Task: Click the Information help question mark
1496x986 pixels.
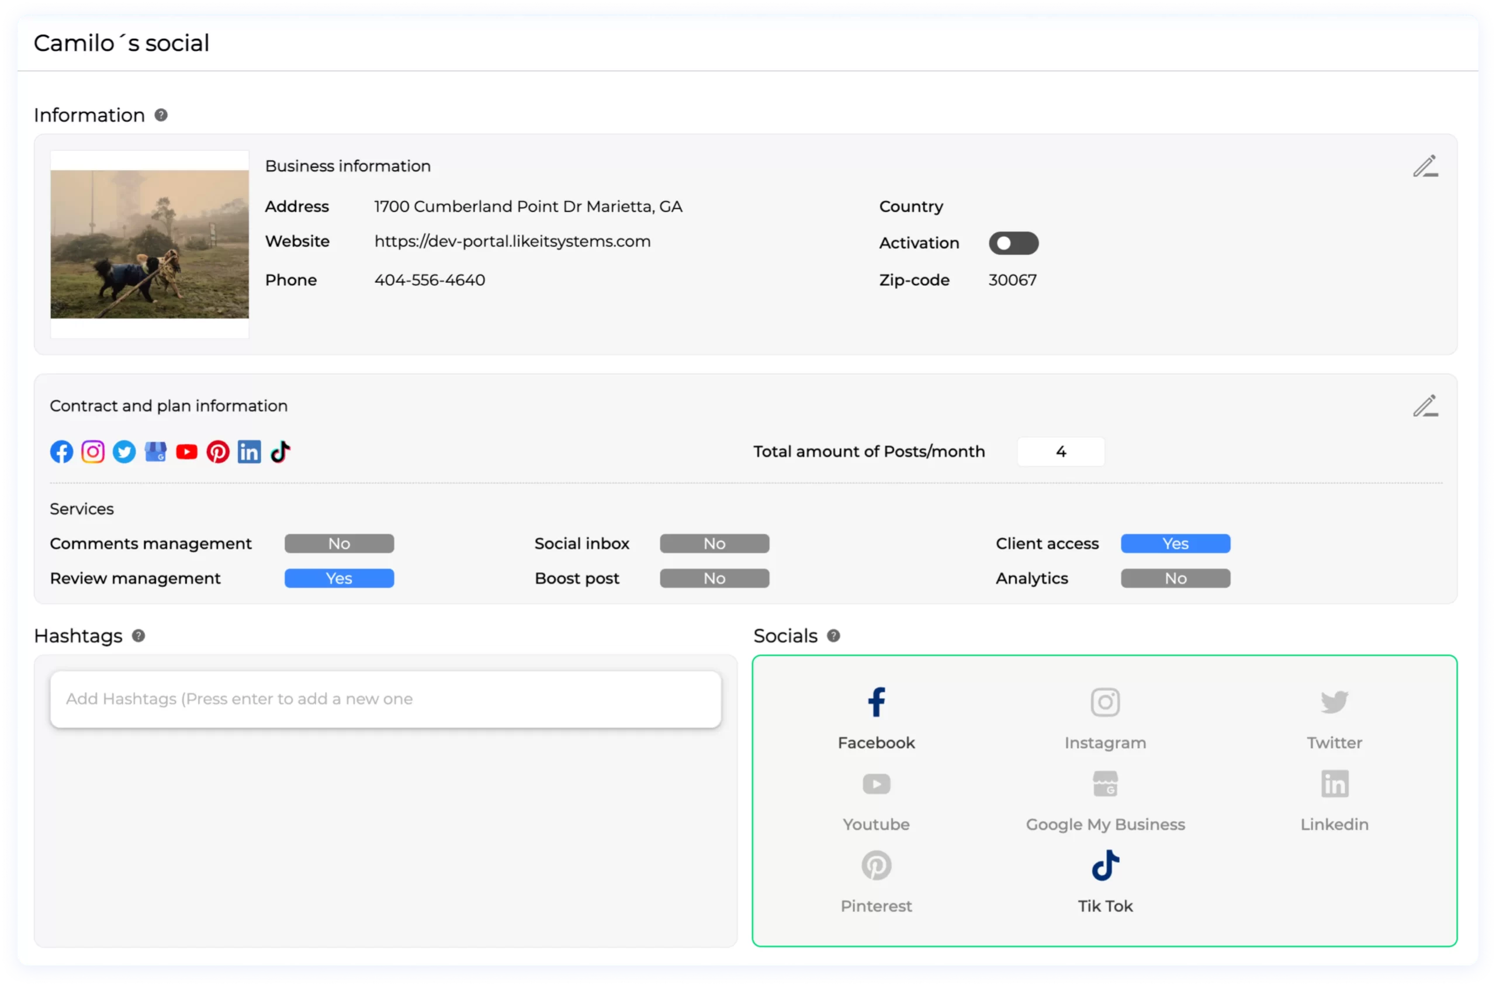Action: [x=161, y=115]
